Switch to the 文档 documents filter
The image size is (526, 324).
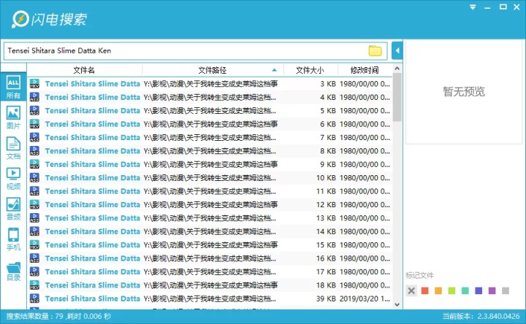(13, 147)
